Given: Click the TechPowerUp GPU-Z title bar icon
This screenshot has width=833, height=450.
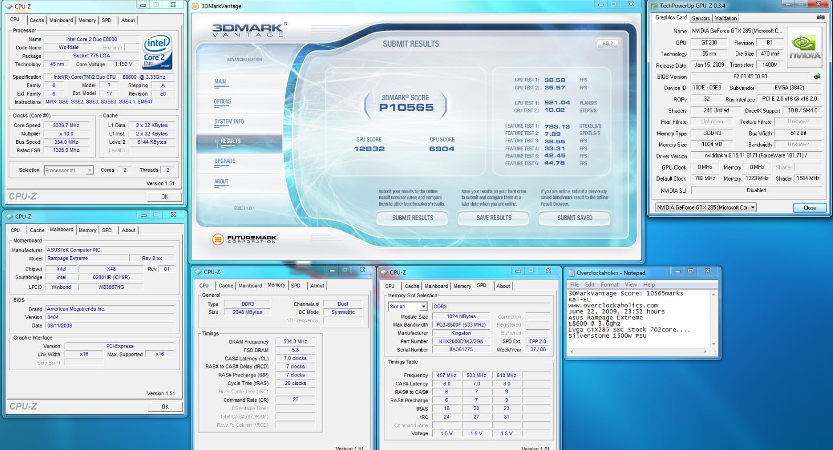Looking at the screenshot, I should coord(654,6).
